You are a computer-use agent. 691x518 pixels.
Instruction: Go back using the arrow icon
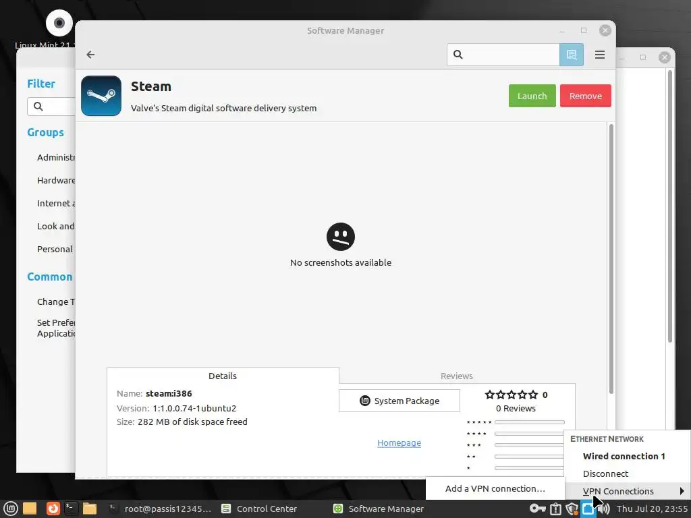click(x=91, y=55)
